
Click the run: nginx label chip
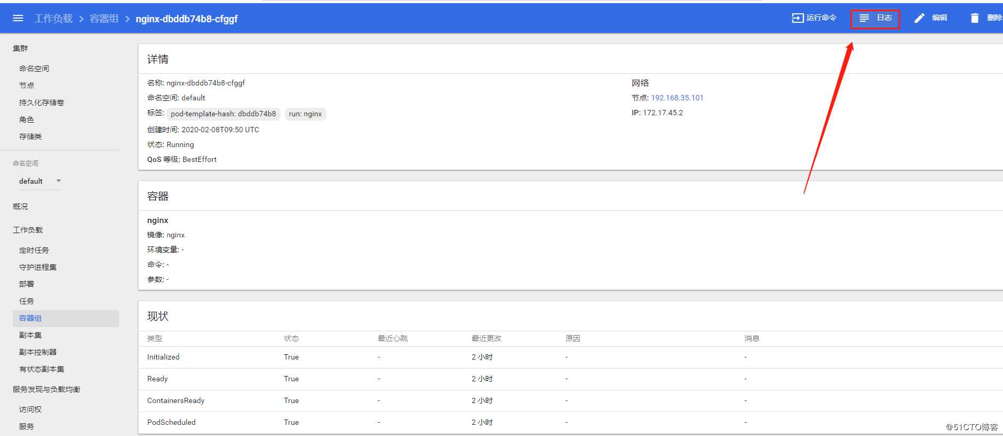click(x=305, y=114)
